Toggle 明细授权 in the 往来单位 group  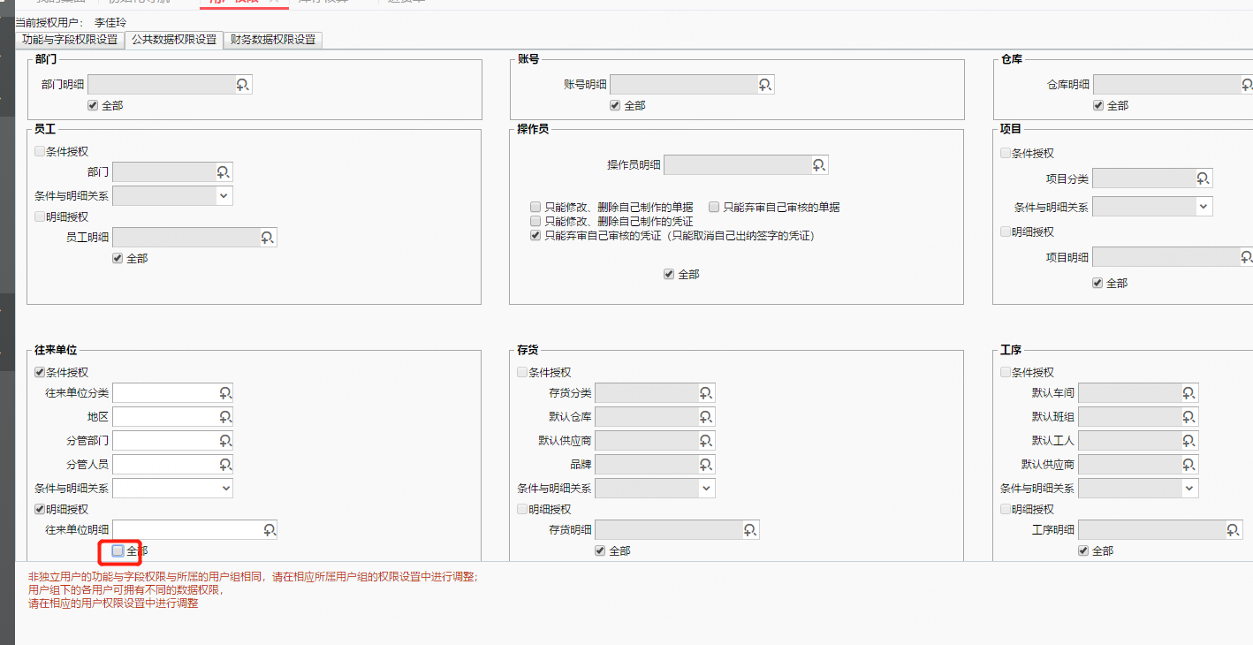40,509
